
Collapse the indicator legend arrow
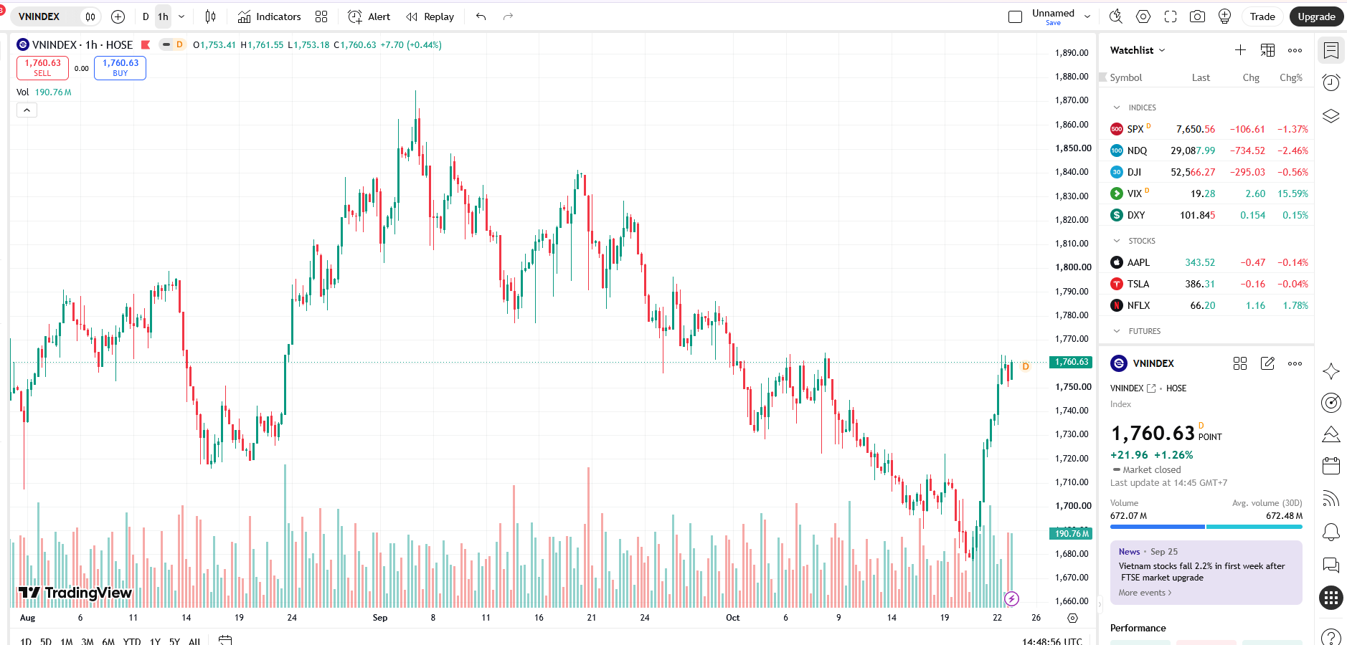27,110
